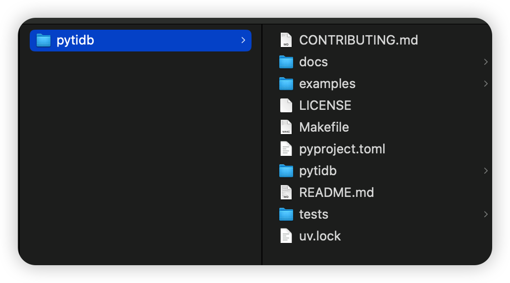Expand the docs folder chevron
This screenshot has height=283, width=510.
point(486,62)
